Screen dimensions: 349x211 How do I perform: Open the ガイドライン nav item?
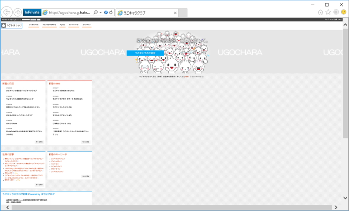[86, 25]
